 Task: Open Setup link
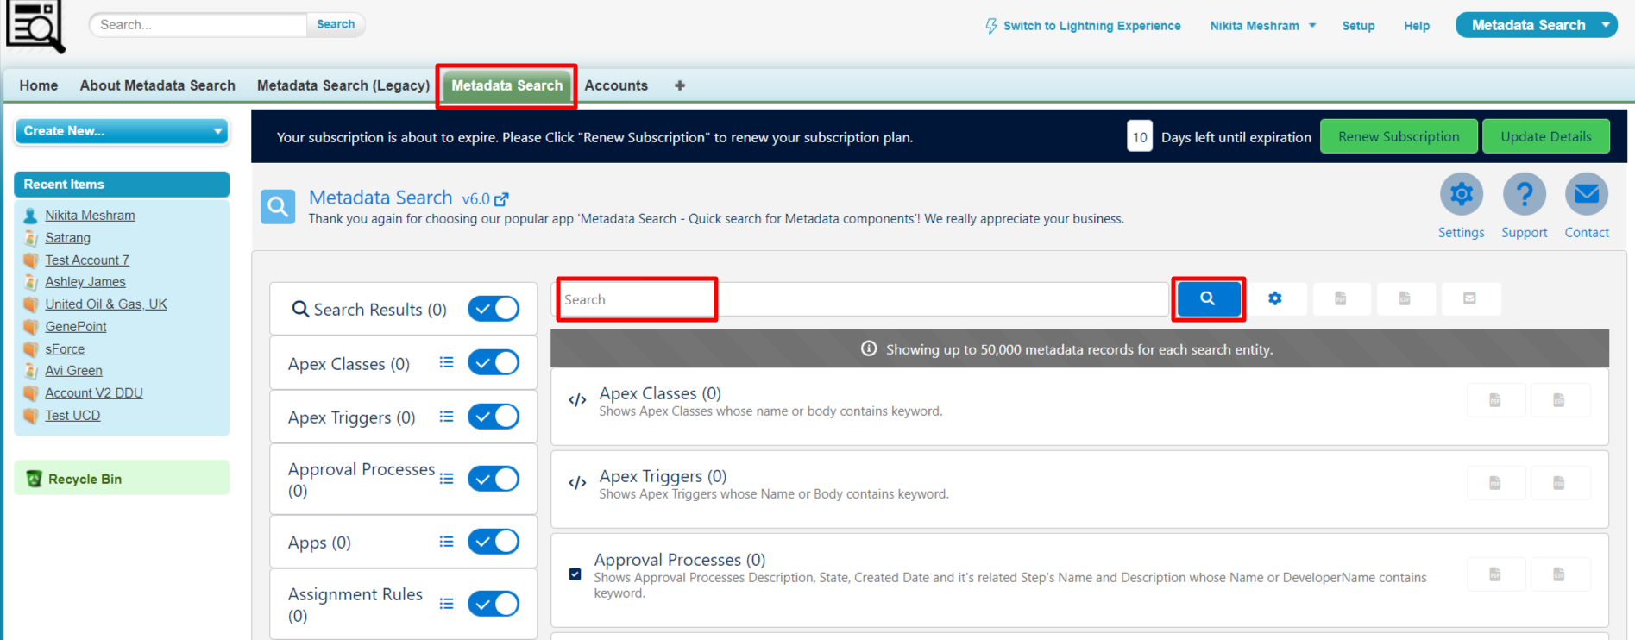tap(1358, 26)
